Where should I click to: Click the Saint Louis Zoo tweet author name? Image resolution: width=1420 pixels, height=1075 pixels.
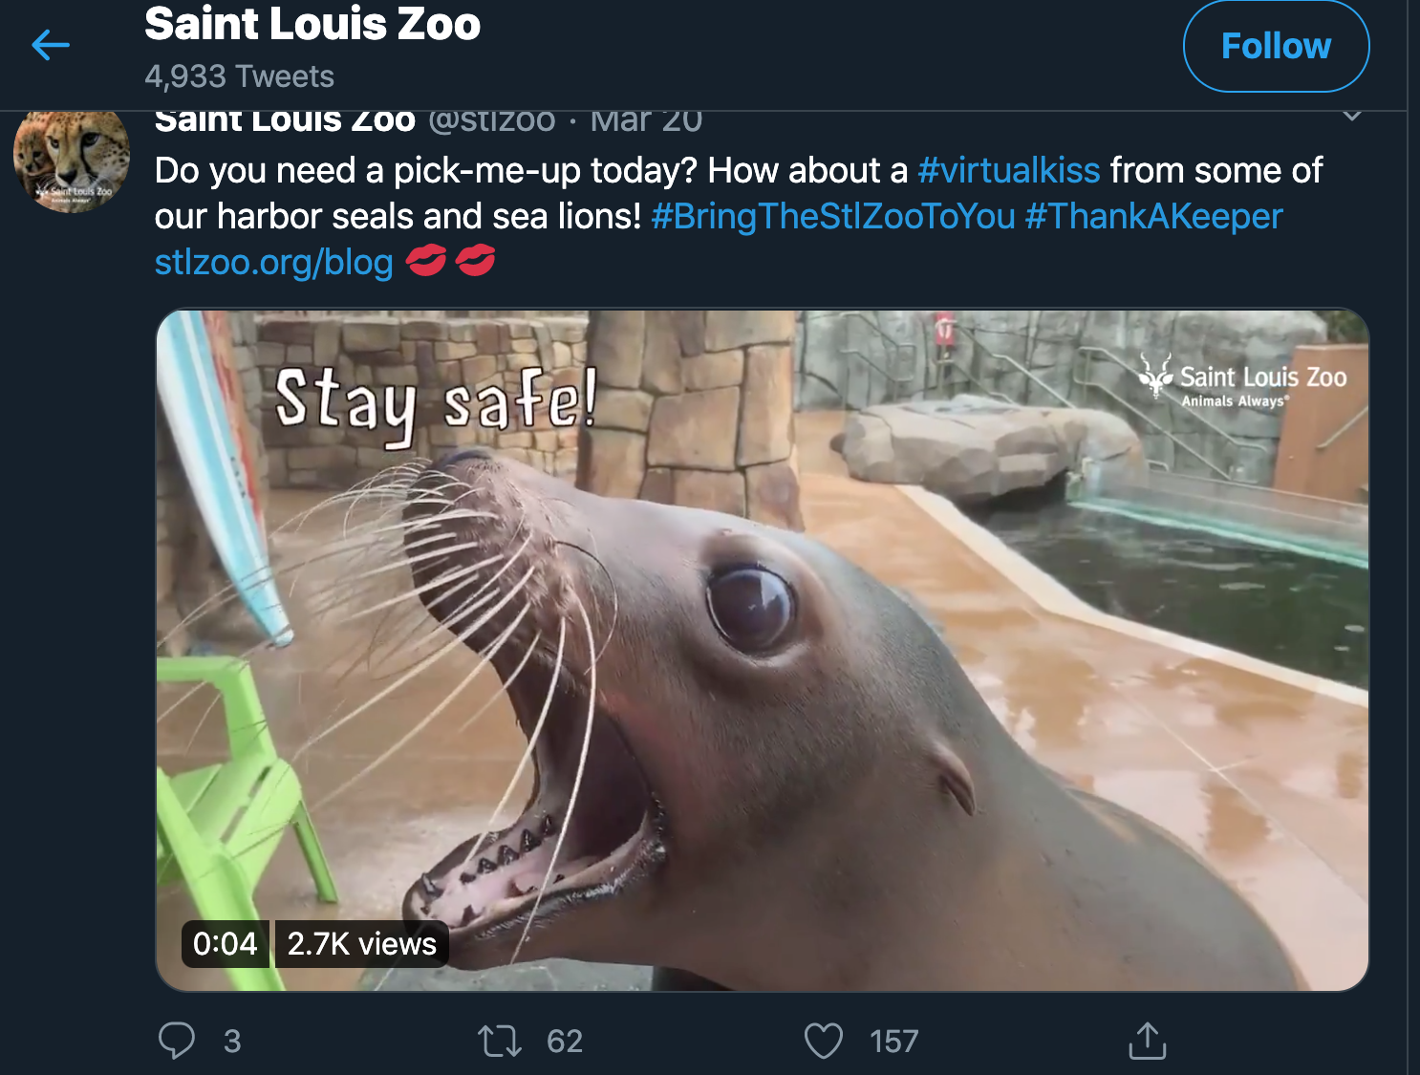pos(285,120)
